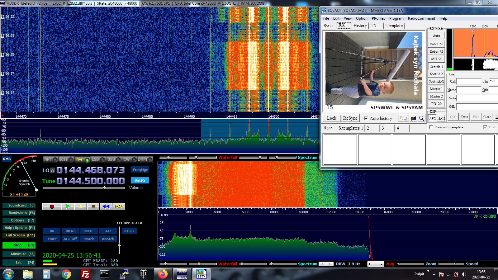Uncheck the Auto history checkbox
The image size is (498, 280).
tap(366, 118)
